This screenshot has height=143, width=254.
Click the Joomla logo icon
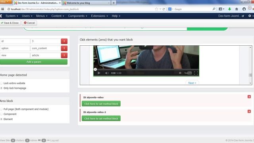point(1,16)
